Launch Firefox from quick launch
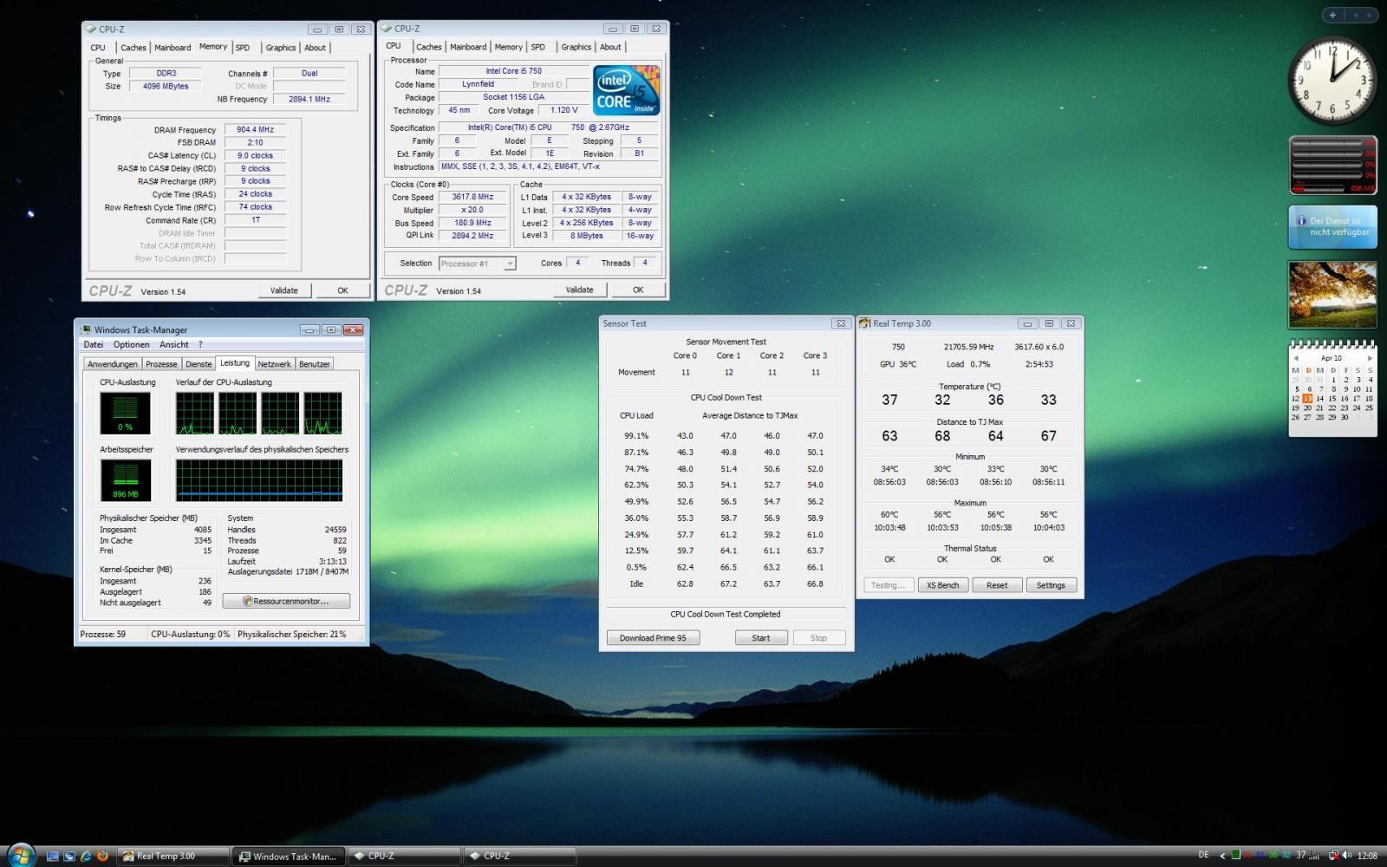The height and width of the screenshot is (867, 1387). coord(102,856)
